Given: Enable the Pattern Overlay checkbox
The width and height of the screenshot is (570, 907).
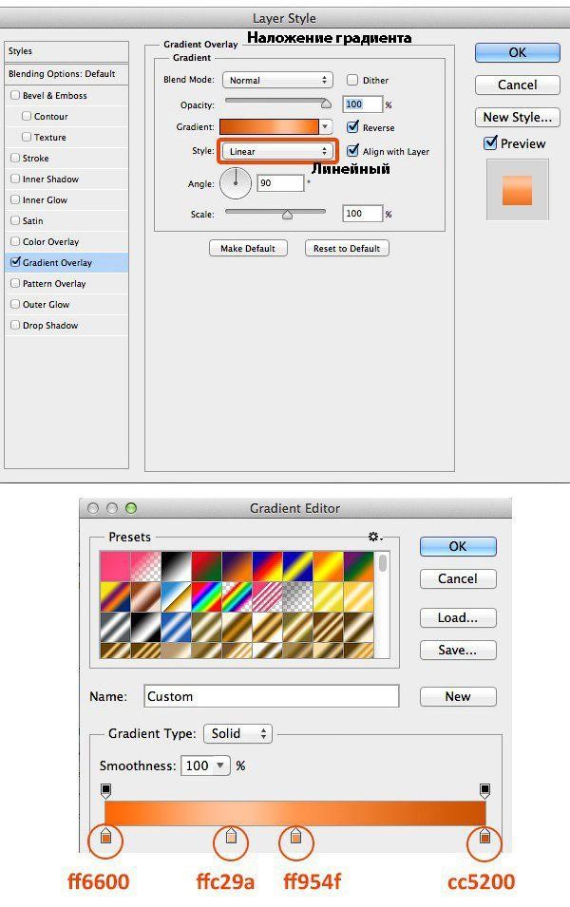Looking at the screenshot, I should click(15, 283).
